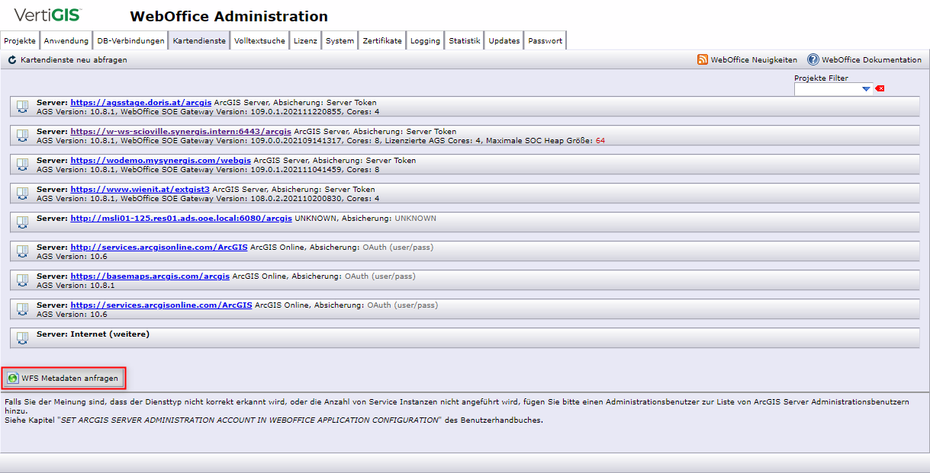The height and width of the screenshot is (473, 930).
Task: Click the server icon for wodemo.mysynergis.com
Action: coord(22,164)
